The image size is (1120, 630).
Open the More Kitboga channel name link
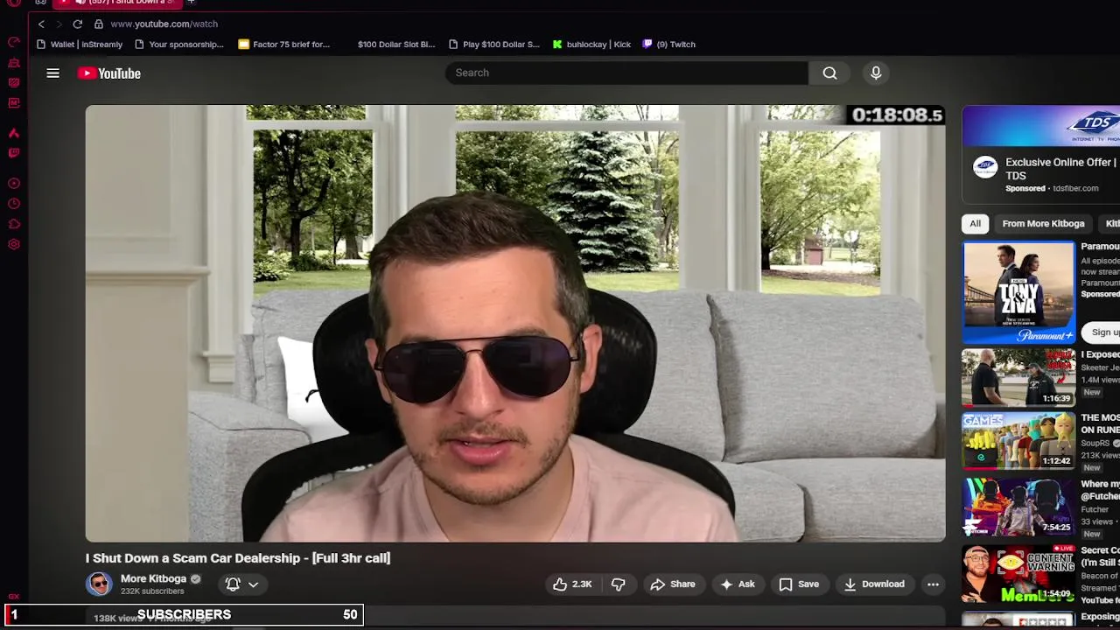pyautogui.click(x=153, y=578)
